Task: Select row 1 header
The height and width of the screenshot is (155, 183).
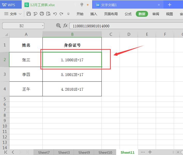Action: (5, 45)
